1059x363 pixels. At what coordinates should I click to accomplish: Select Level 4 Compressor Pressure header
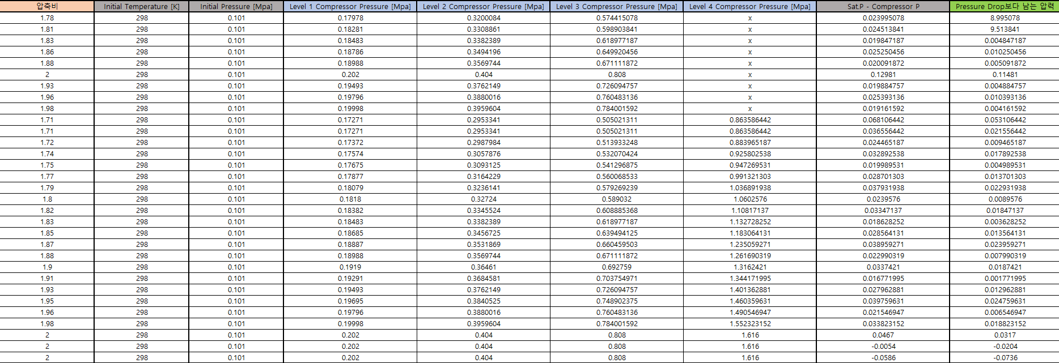[750, 6]
